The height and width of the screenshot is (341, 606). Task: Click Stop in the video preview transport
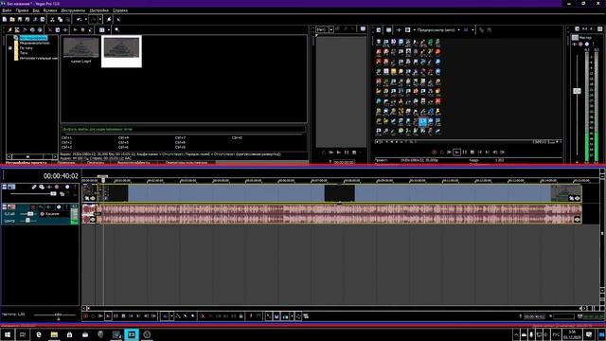pyautogui.click(x=472, y=153)
